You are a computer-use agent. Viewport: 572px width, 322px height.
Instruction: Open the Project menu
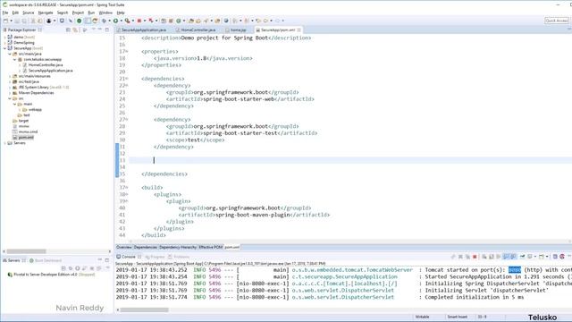coord(78,13)
